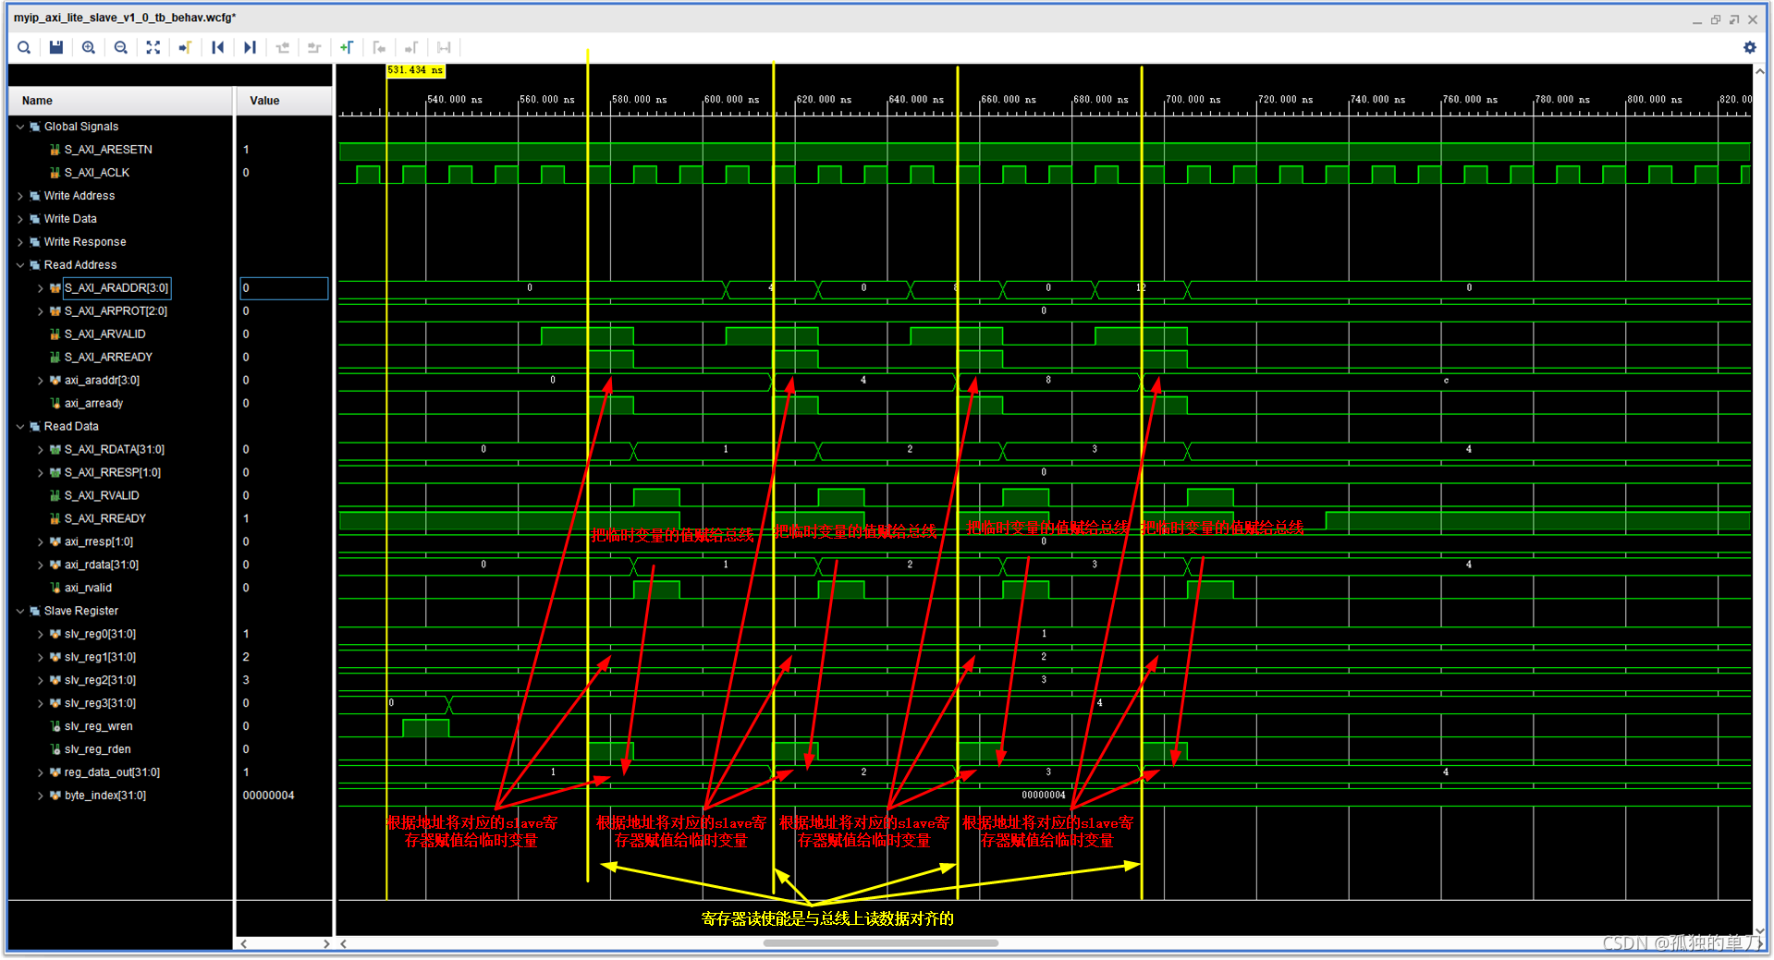Viewport: 1774px width, 960px height.
Task: Select the slv_reg1[31:0] signal
Action: (100, 657)
